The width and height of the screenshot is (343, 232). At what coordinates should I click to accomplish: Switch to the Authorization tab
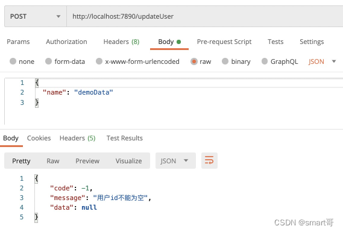[x=66, y=42]
